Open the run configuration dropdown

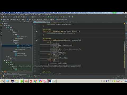41,17
